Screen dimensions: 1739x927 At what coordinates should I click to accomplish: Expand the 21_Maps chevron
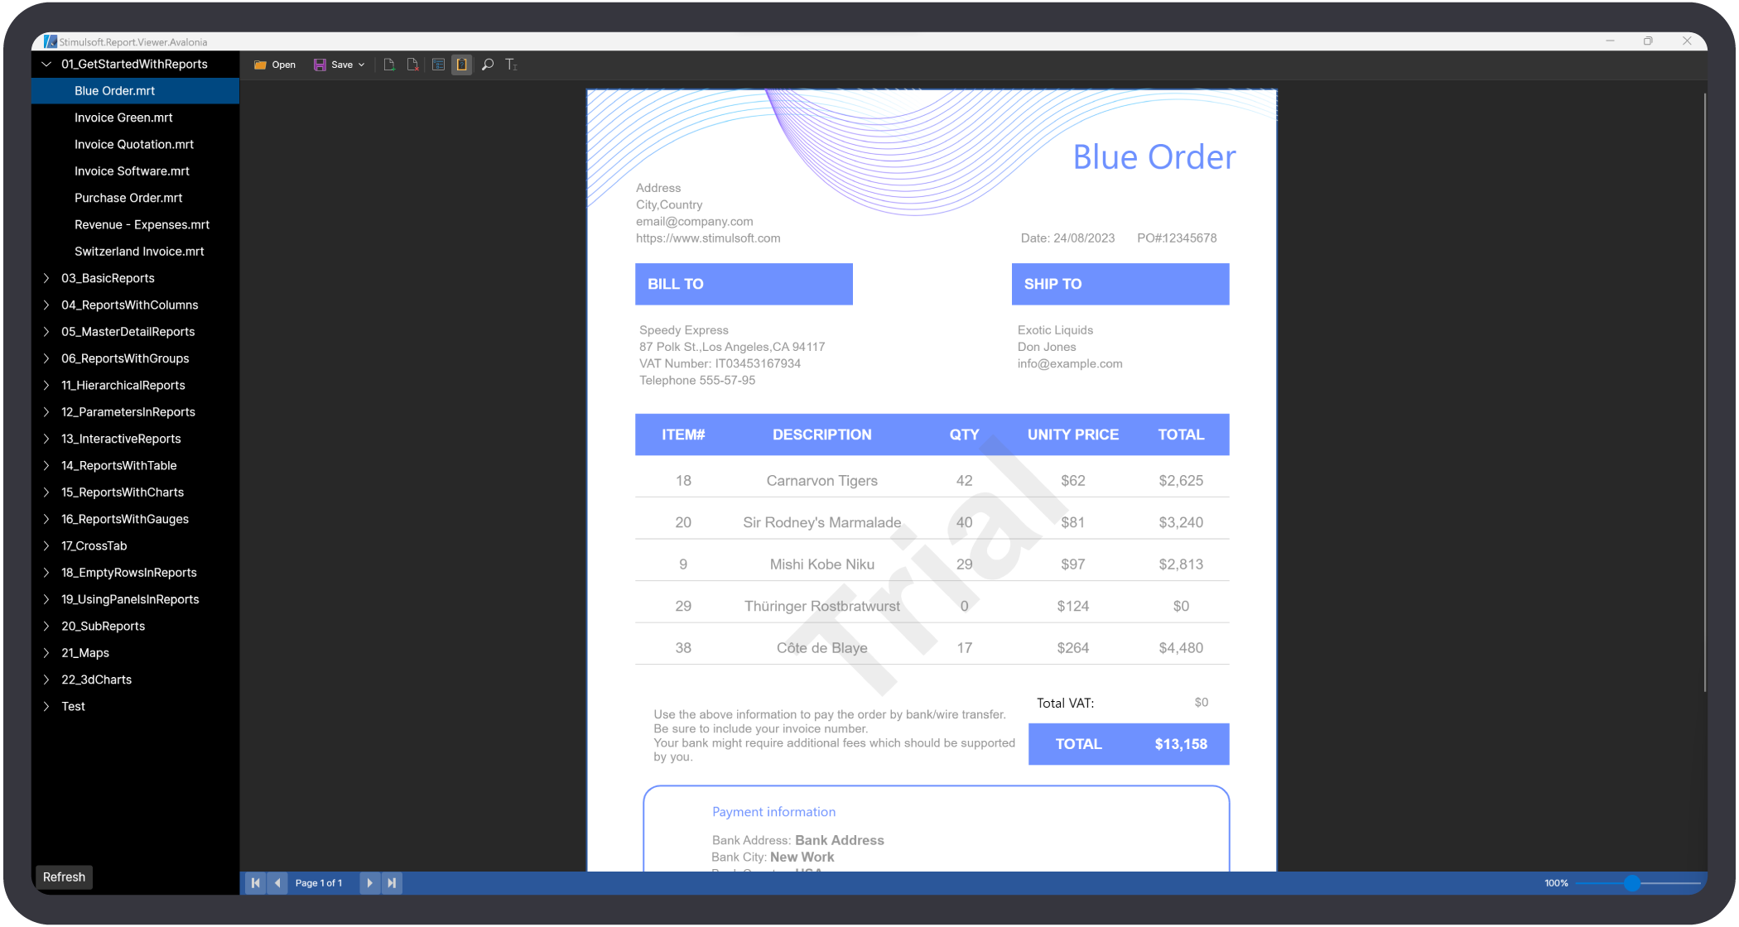46,653
